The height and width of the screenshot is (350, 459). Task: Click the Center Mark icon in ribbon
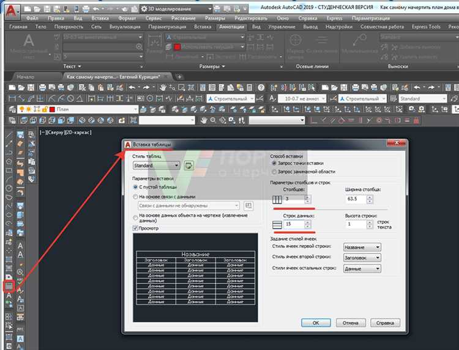tap(296, 40)
